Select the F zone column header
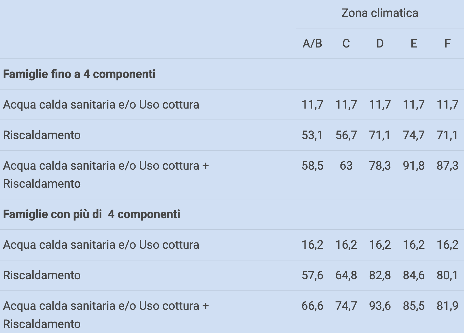Viewport: 464px width, 333px height. [x=447, y=44]
